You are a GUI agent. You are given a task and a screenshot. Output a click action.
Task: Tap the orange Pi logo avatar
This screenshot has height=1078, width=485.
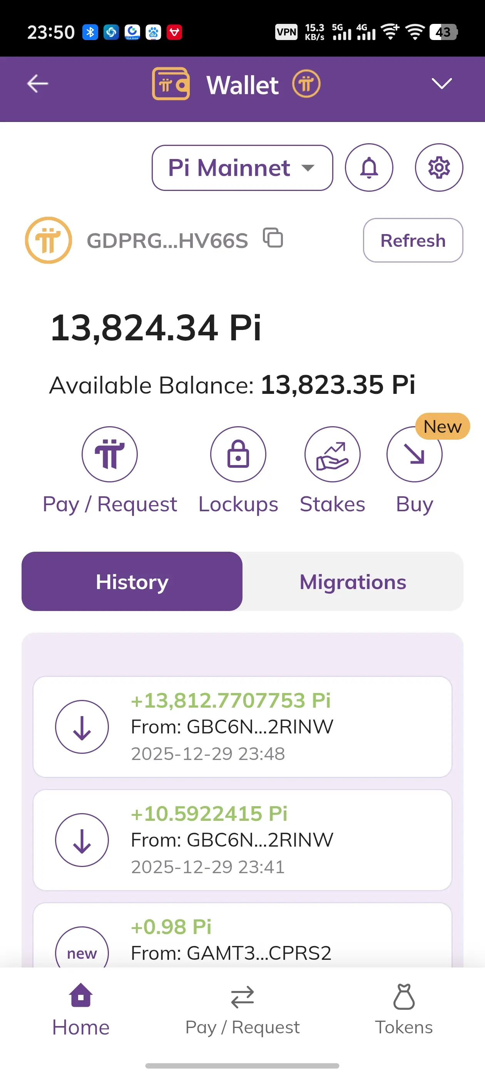coord(48,240)
